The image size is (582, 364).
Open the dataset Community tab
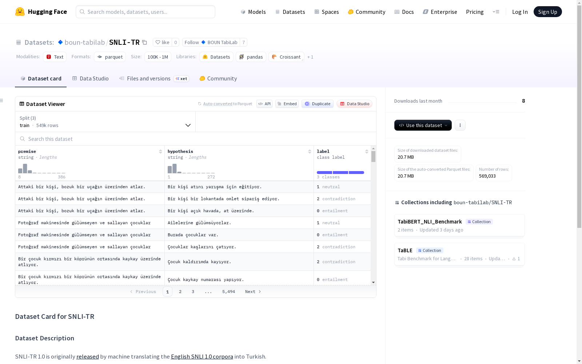(x=218, y=79)
